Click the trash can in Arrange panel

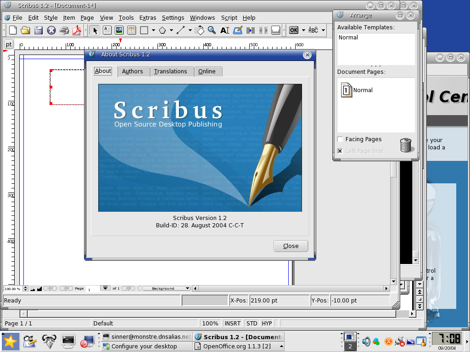(406, 145)
